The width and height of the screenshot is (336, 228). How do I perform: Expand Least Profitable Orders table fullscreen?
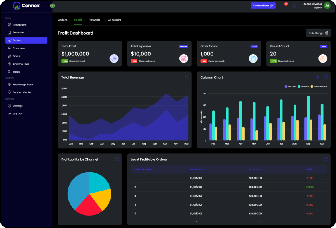pyautogui.click(x=326, y=159)
